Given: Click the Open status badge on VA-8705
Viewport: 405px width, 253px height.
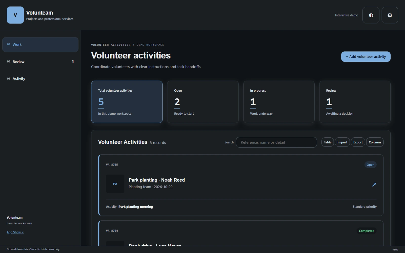Looking at the screenshot, I should (x=370, y=165).
